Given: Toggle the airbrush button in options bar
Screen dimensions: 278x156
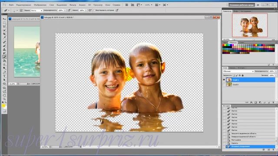Looking at the screenshot, I should click(x=90, y=10).
